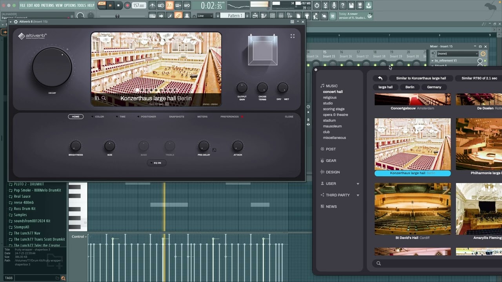Open the TOOLS menu
Screen dimensions: 502x282
click(82, 5)
